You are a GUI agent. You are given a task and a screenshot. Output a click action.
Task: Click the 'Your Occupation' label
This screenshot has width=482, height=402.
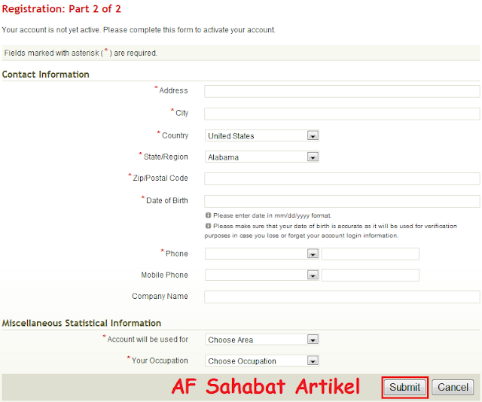[160, 361]
